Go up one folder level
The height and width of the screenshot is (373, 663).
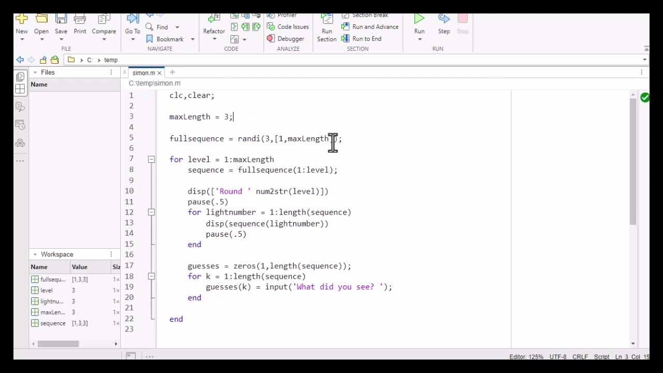pyautogui.click(x=43, y=60)
